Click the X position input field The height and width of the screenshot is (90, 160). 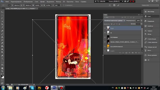(17, 5)
